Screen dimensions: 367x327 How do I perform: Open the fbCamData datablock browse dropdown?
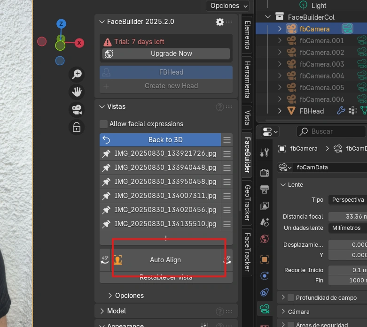(x=285, y=167)
